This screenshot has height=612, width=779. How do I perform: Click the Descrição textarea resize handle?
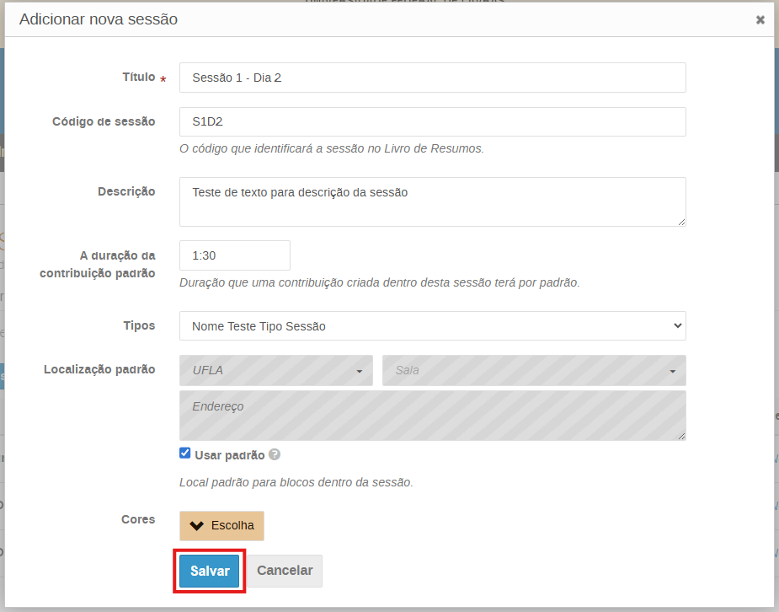[680, 221]
